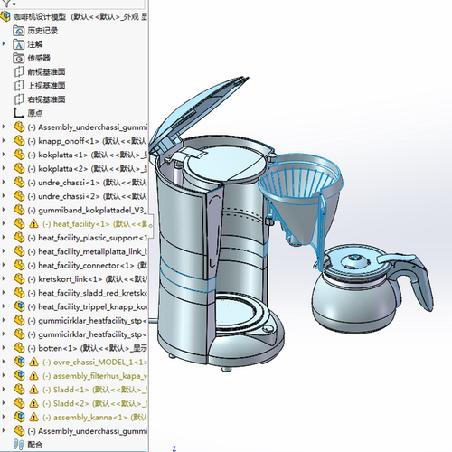
Task: Expand the kokplatta<1> node
Action: coord(4,155)
